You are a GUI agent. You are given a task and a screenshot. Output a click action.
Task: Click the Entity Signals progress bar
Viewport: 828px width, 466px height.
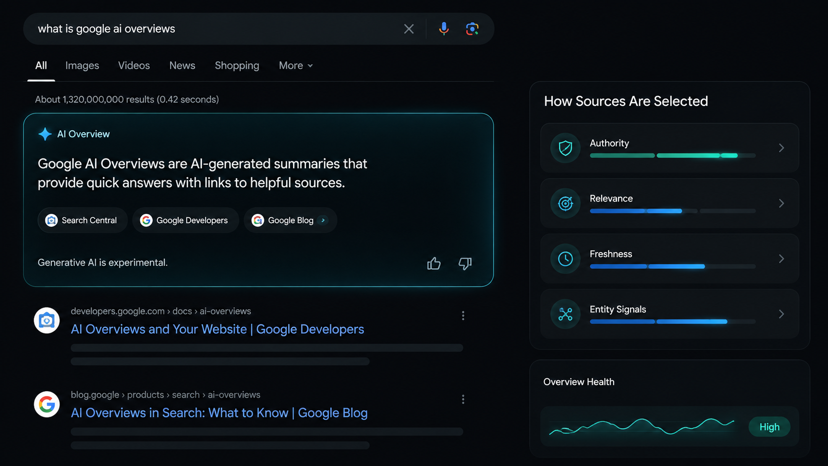pyautogui.click(x=673, y=322)
